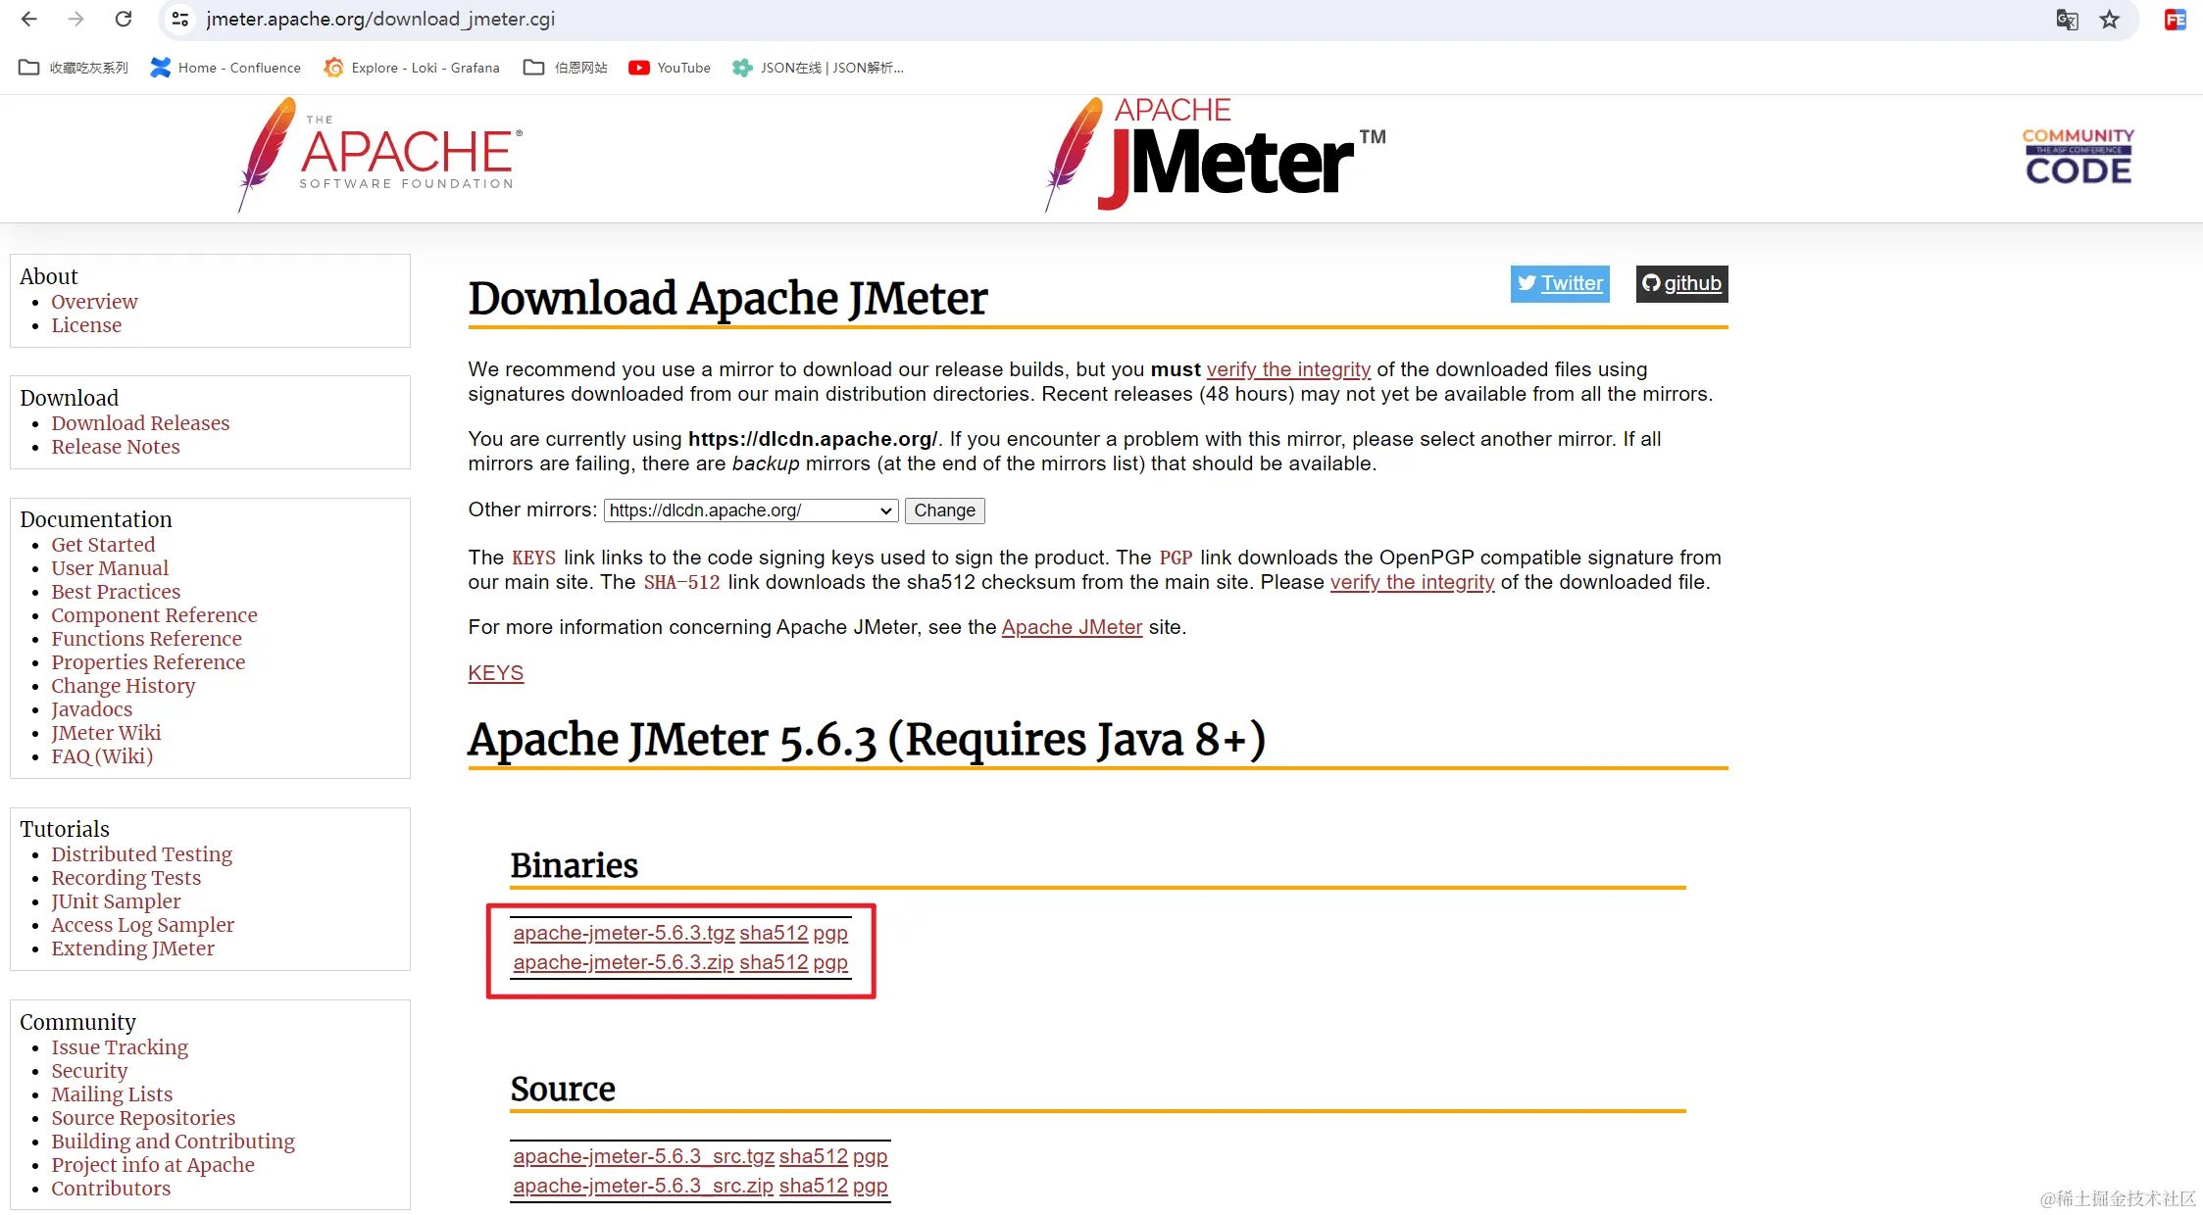Open Home - Confluence bookmark

(225, 68)
